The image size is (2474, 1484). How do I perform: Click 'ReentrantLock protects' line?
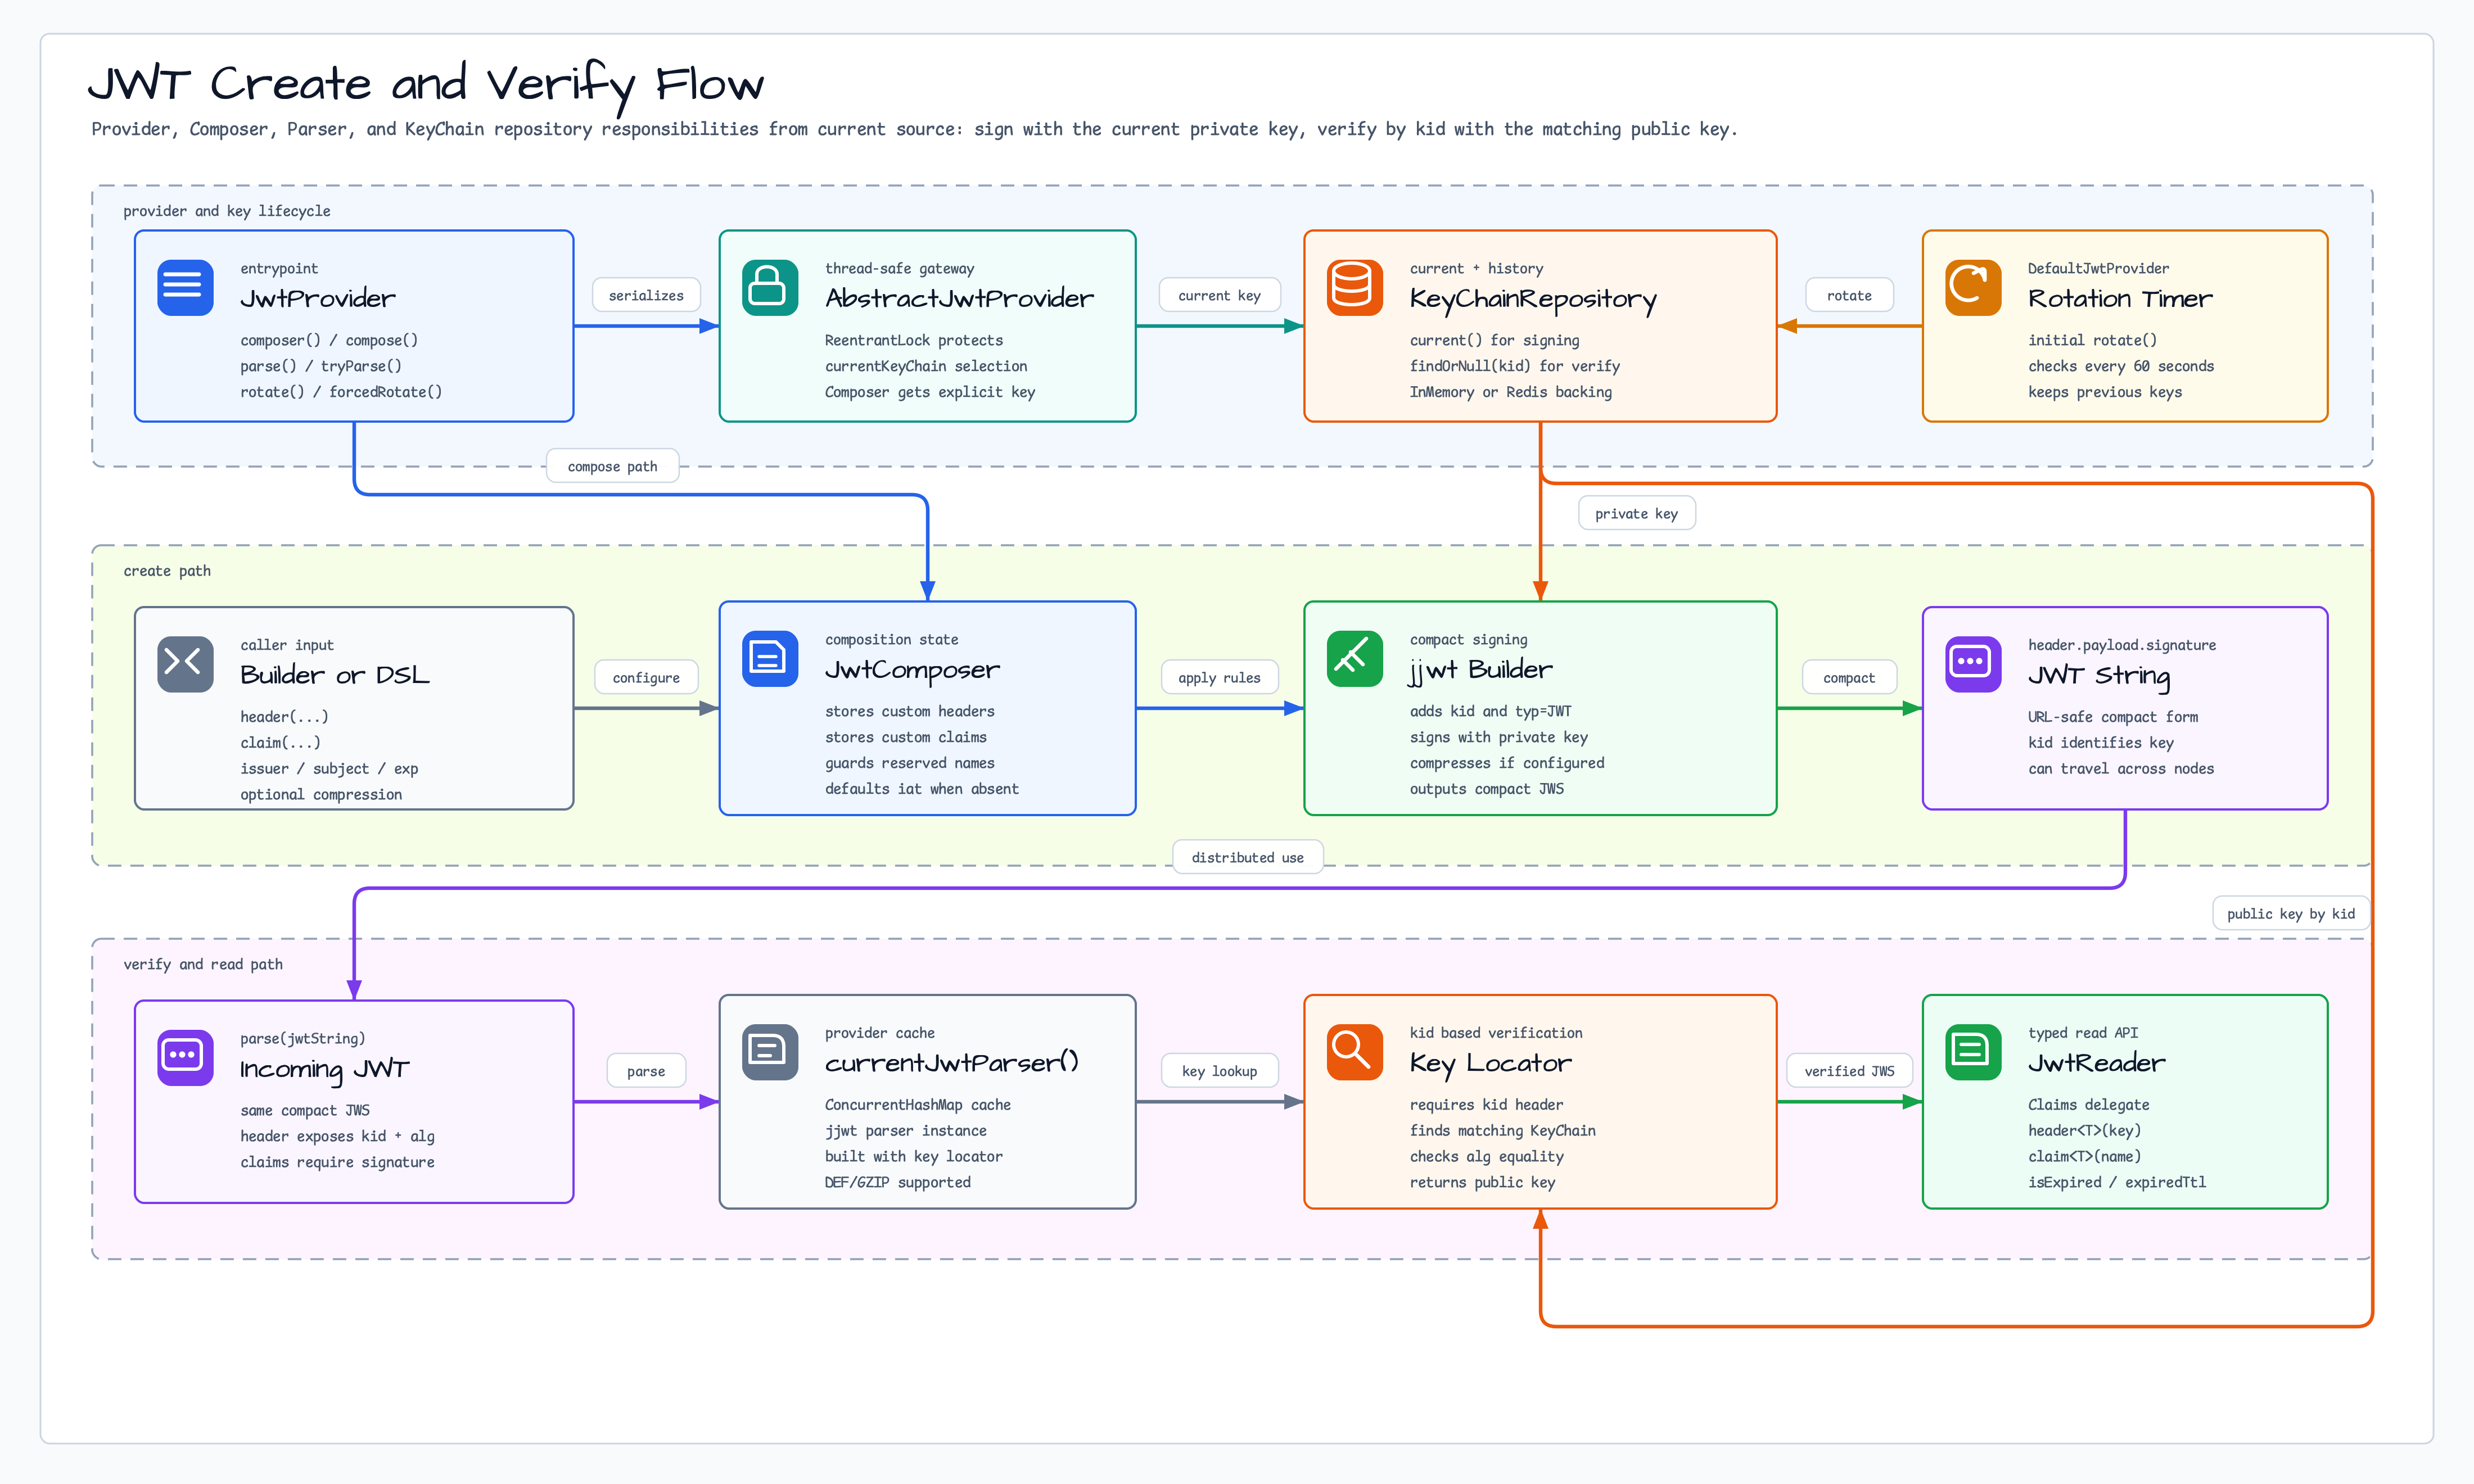913,340
